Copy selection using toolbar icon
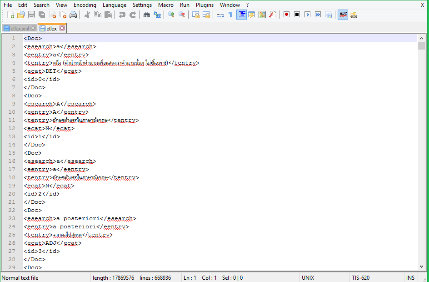This screenshot has width=429, height=282. [x=98, y=15]
